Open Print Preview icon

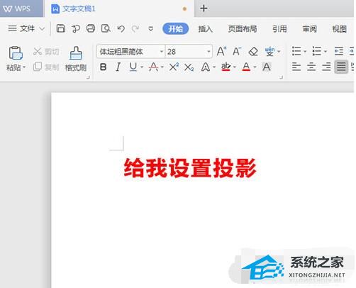pos(106,28)
